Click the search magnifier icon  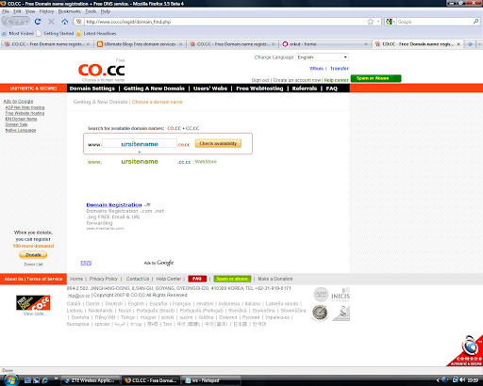[x=475, y=22]
